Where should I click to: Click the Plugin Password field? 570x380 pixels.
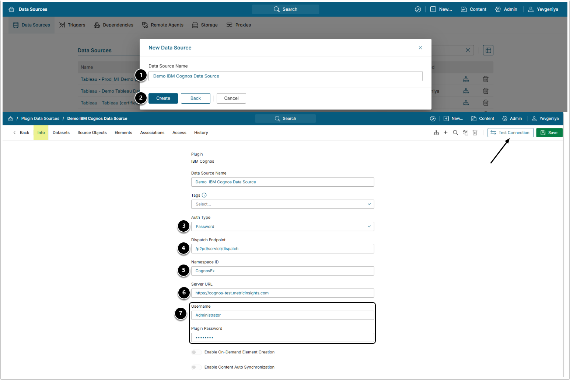(x=283, y=338)
